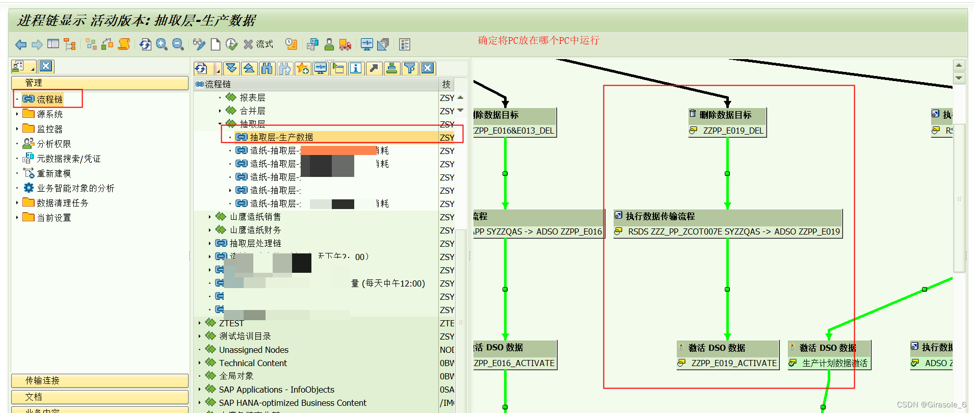
Task: Expand the 山鹰造纸销售 node
Action: point(210,217)
